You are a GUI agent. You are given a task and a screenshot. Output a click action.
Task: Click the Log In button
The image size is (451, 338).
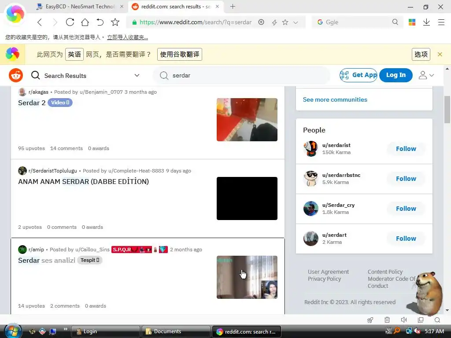[396, 75]
